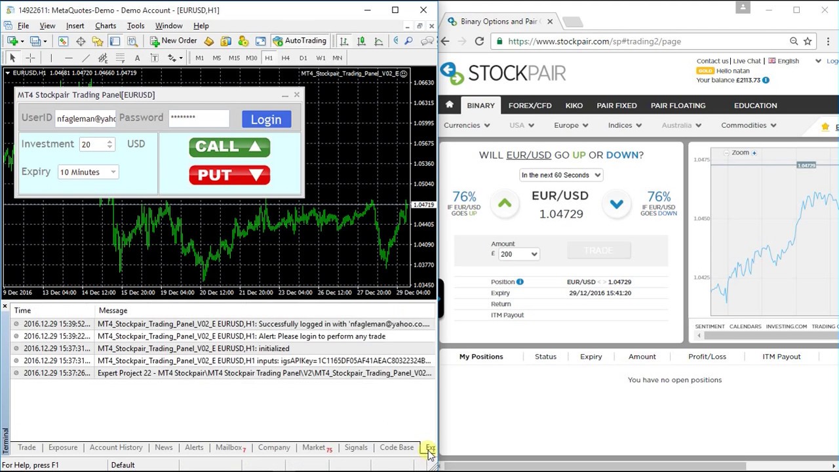Switch timeframe to M1
The image size is (839, 472).
[x=199, y=58]
